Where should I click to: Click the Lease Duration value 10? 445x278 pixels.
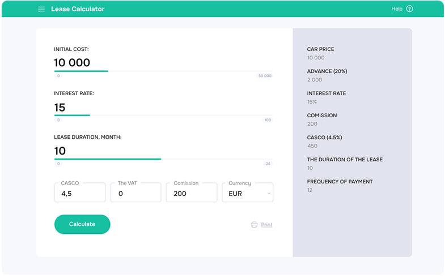60,151
